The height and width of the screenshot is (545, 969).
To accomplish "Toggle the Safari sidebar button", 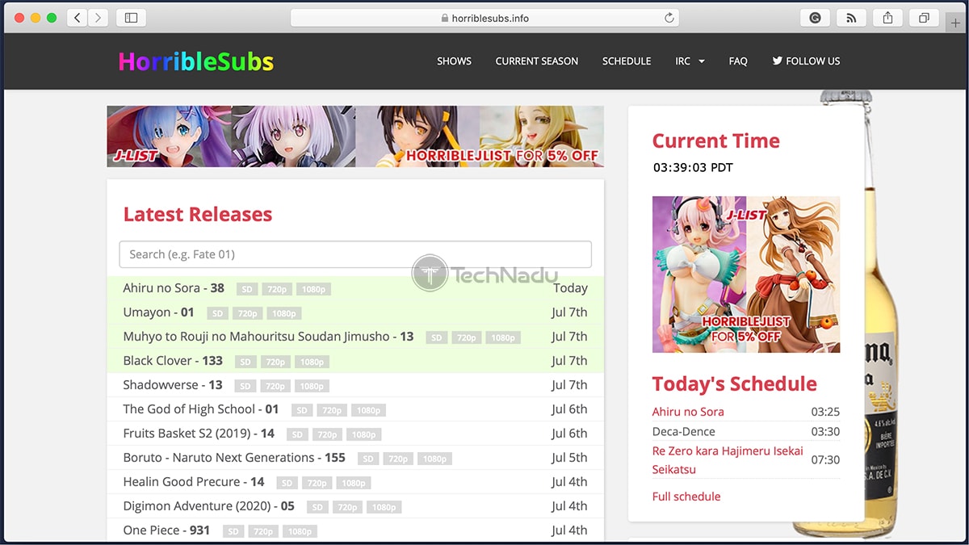I will (131, 18).
